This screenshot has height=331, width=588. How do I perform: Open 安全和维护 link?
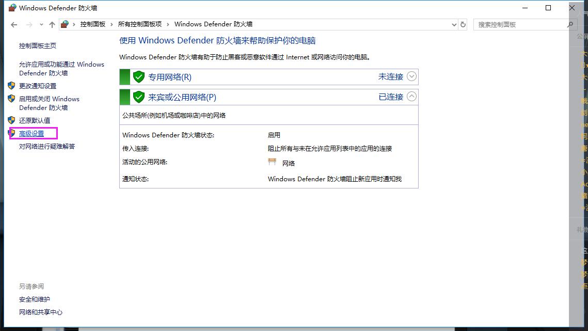(x=35, y=300)
